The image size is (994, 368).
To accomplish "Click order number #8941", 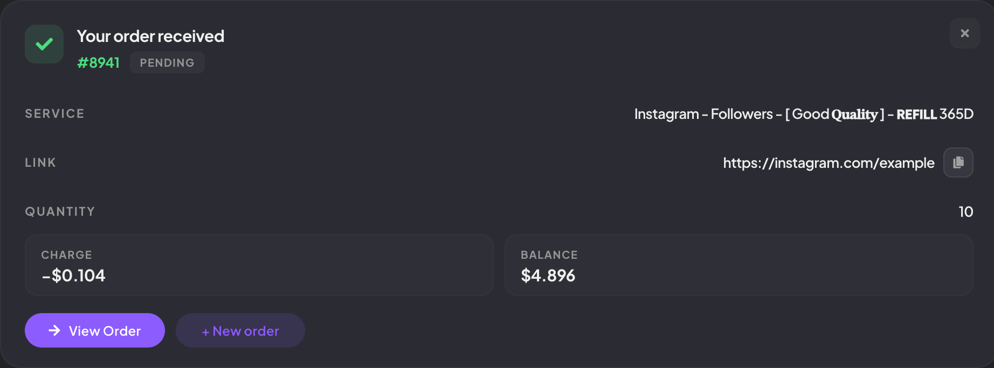I will click(98, 63).
